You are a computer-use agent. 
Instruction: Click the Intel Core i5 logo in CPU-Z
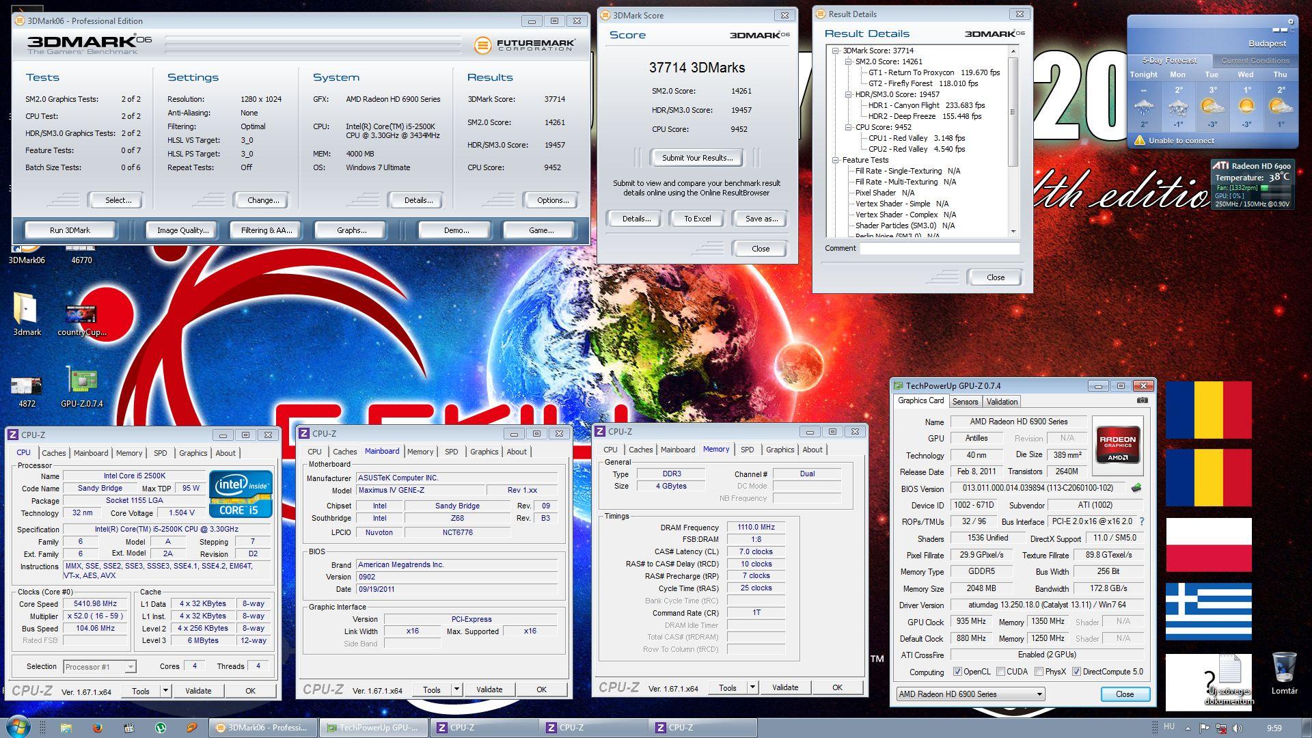[x=241, y=493]
